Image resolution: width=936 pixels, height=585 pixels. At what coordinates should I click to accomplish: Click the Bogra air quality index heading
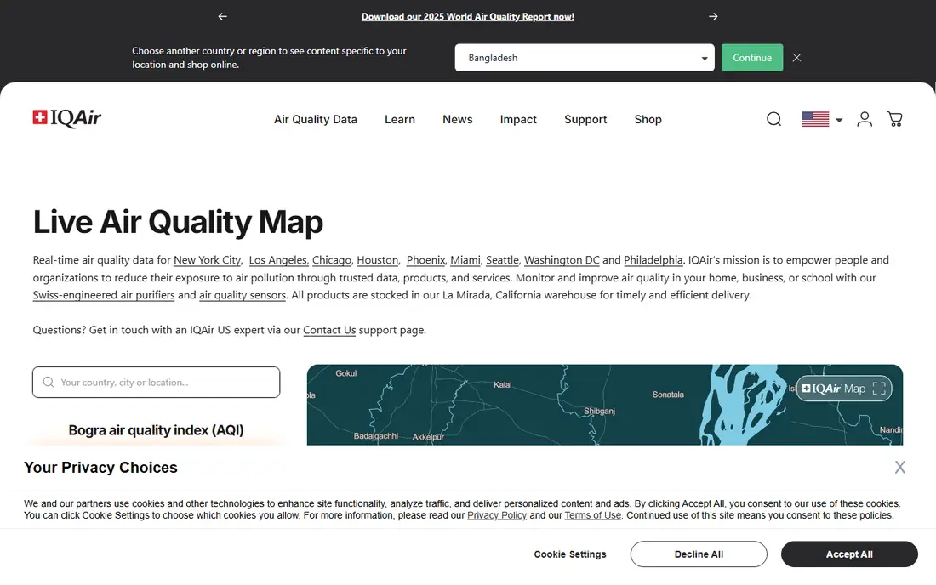tap(157, 430)
